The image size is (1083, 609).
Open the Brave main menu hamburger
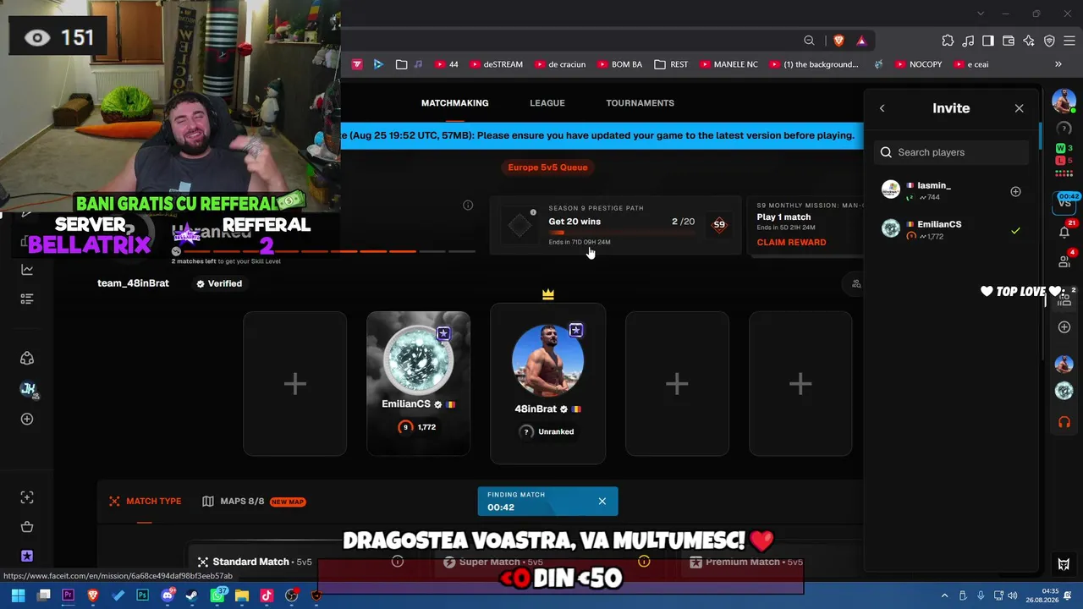[1069, 41]
